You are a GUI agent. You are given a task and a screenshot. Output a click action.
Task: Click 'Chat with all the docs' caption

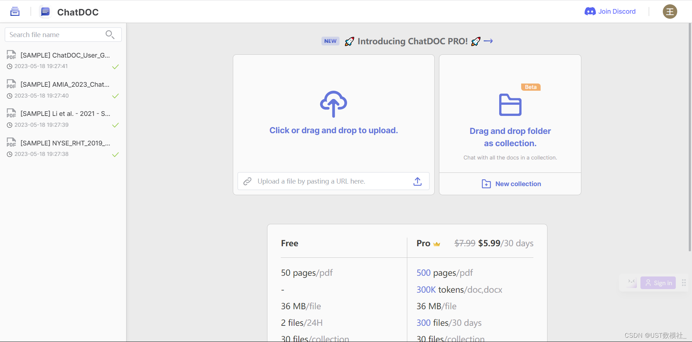(x=510, y=158)
